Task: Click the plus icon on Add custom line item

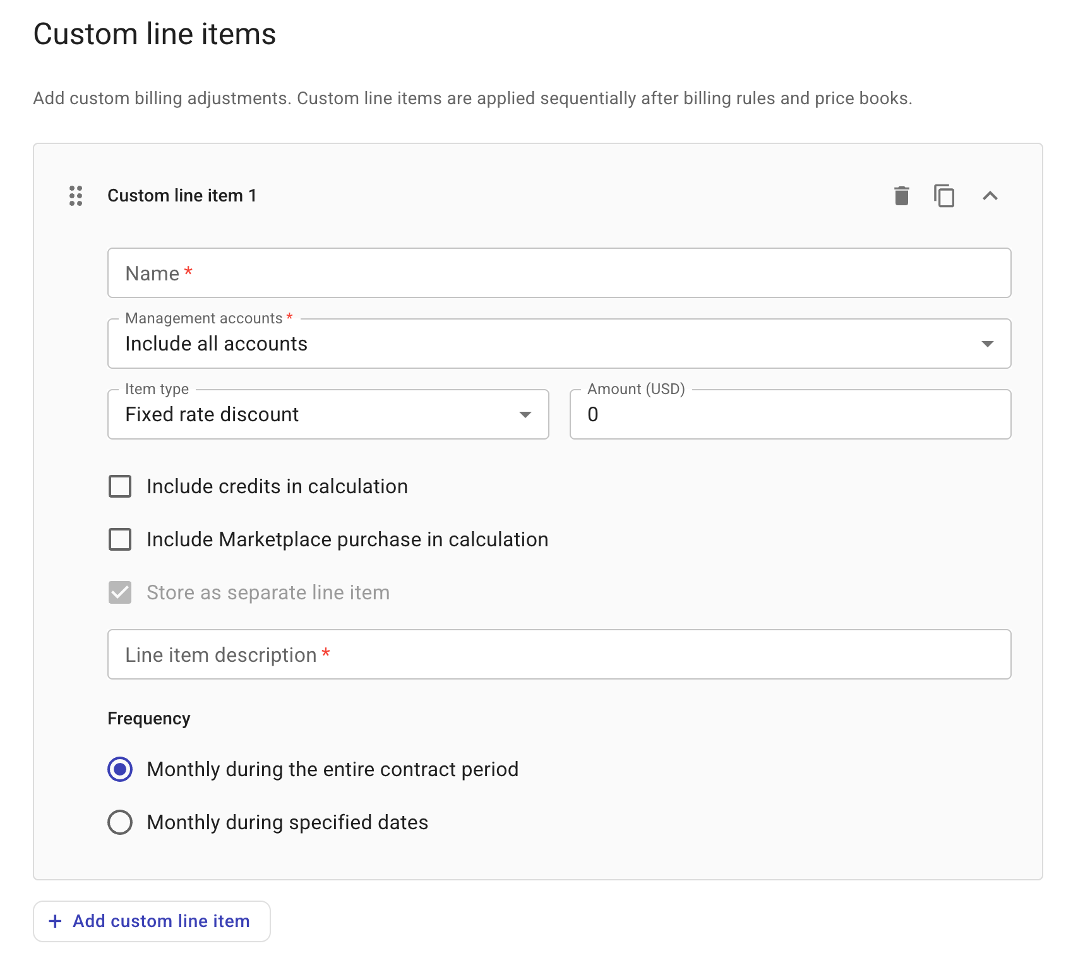Action: [56, 921]
